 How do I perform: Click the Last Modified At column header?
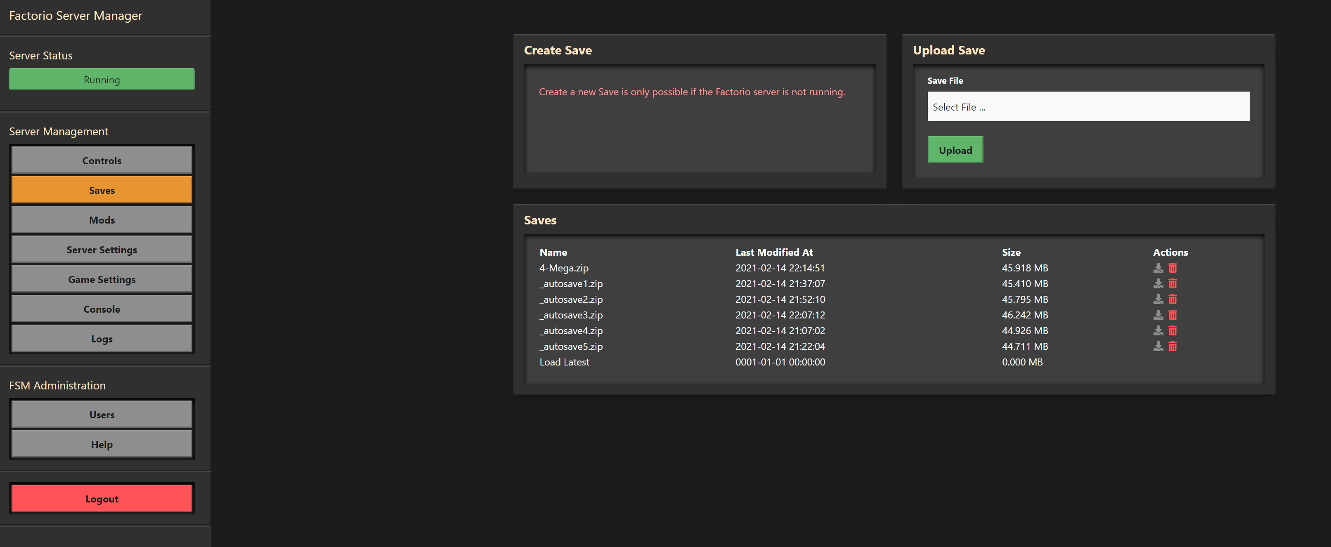pos(774,252)
